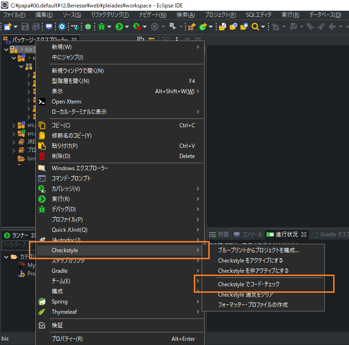Click the Thymeleaf leaf icon
Image resolution: width=349 pixels, height=345 pixels.
click(42, 312)
